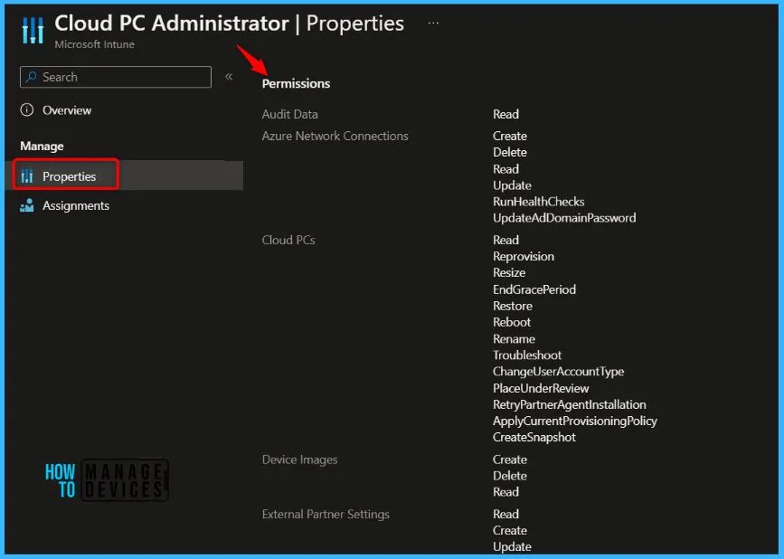Click Update under External Partner Settings
The height and width of the screenshot is (559, 784).
(x=512, y=547)
